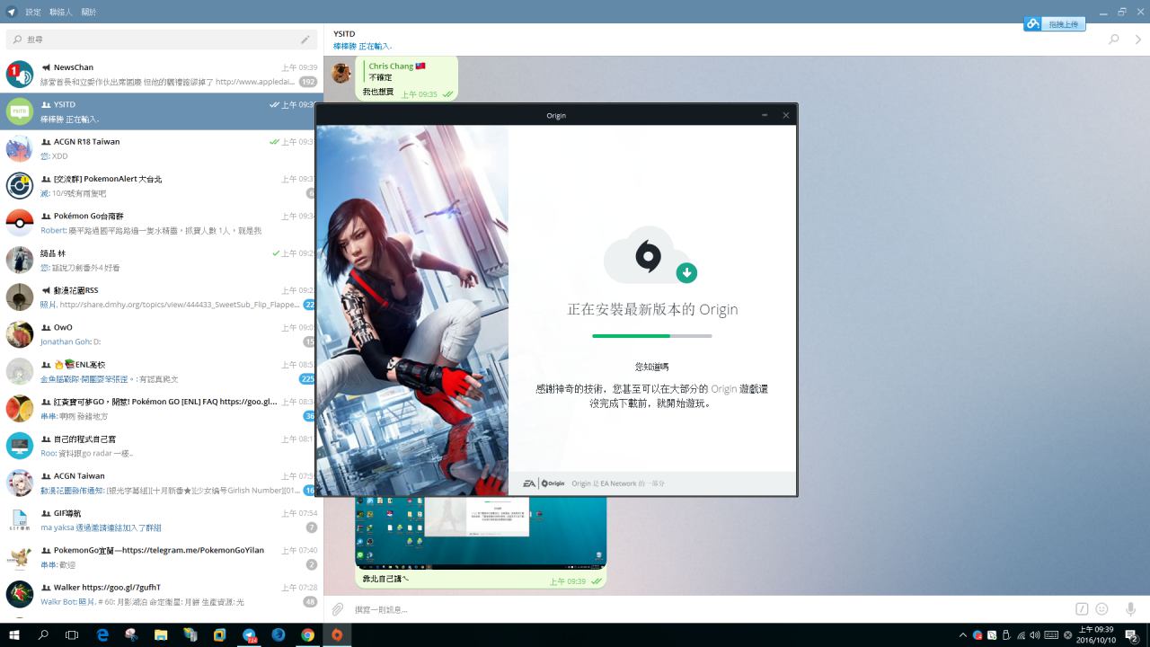Click the Poké Ball avatar of Pokémon Go台南群
Viewport: 1150px width, 647px height.
(20, 223)
